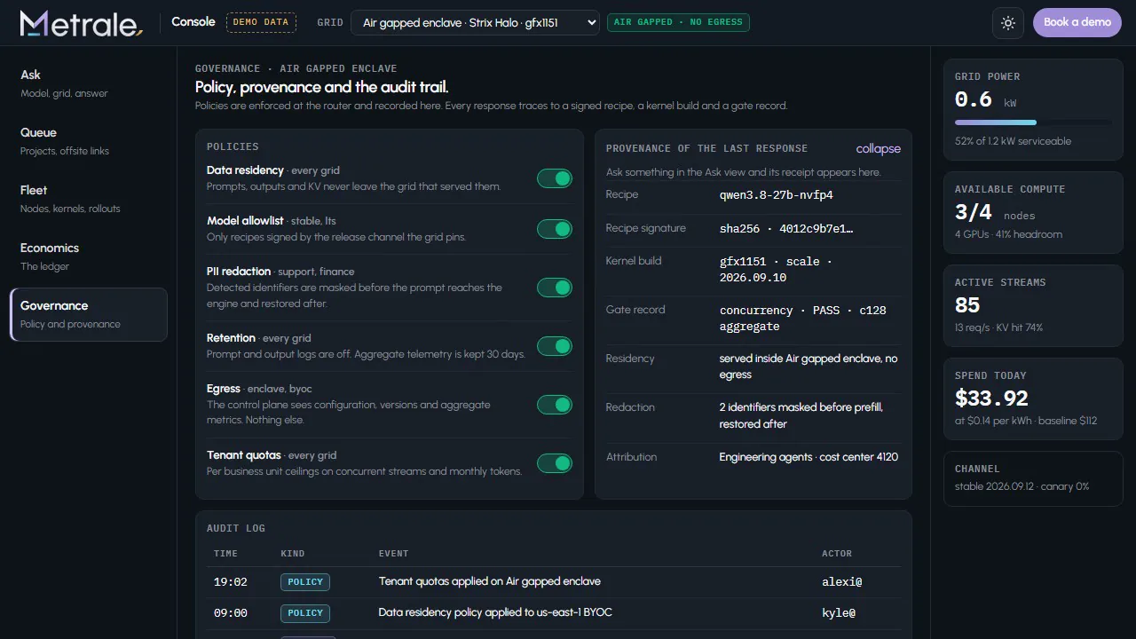
Task: Click the Console tab in header
Action: click(193, 22)
